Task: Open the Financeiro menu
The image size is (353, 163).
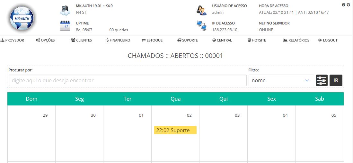Action: (x=118, y=40)
